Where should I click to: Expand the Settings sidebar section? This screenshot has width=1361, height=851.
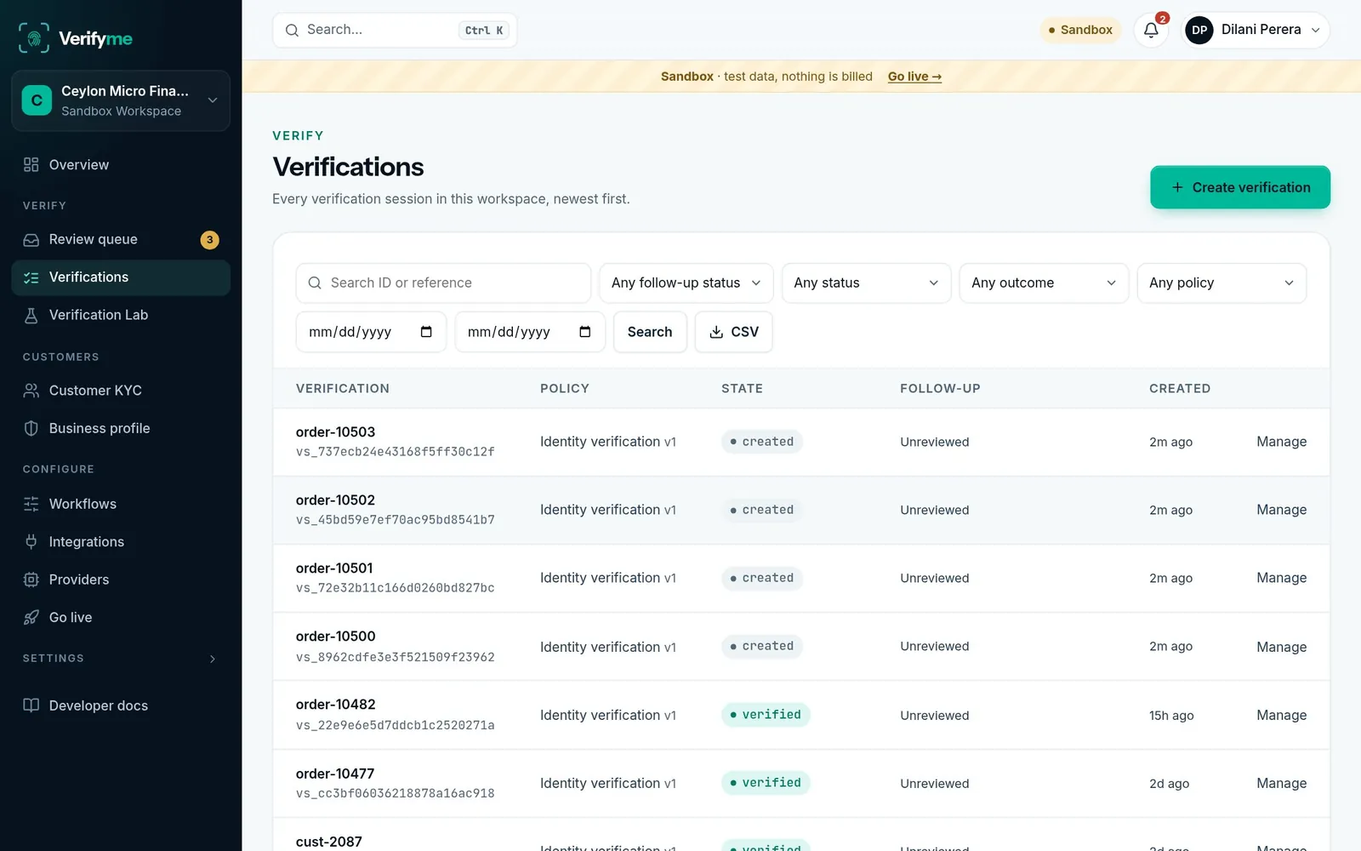(x=121, y=659)
